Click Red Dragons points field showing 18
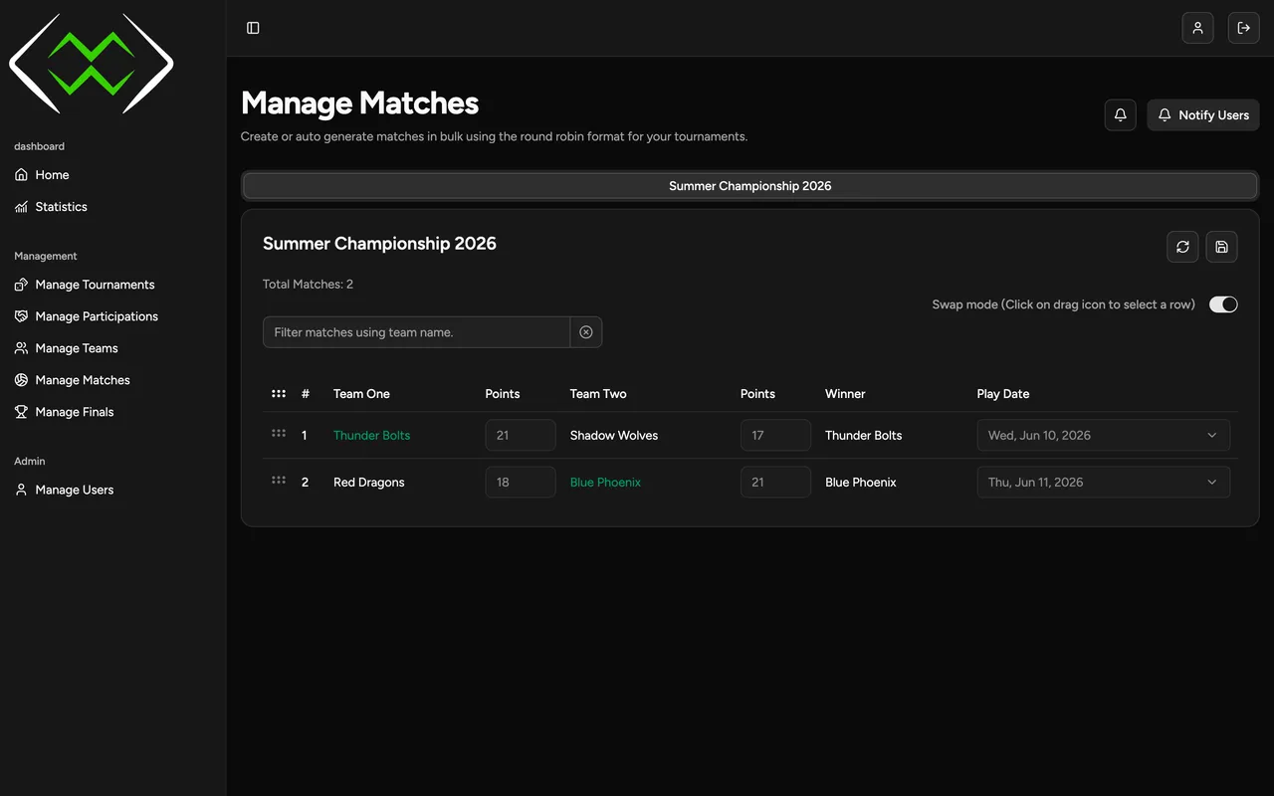 pyautogui.click(x=521, y=482)
